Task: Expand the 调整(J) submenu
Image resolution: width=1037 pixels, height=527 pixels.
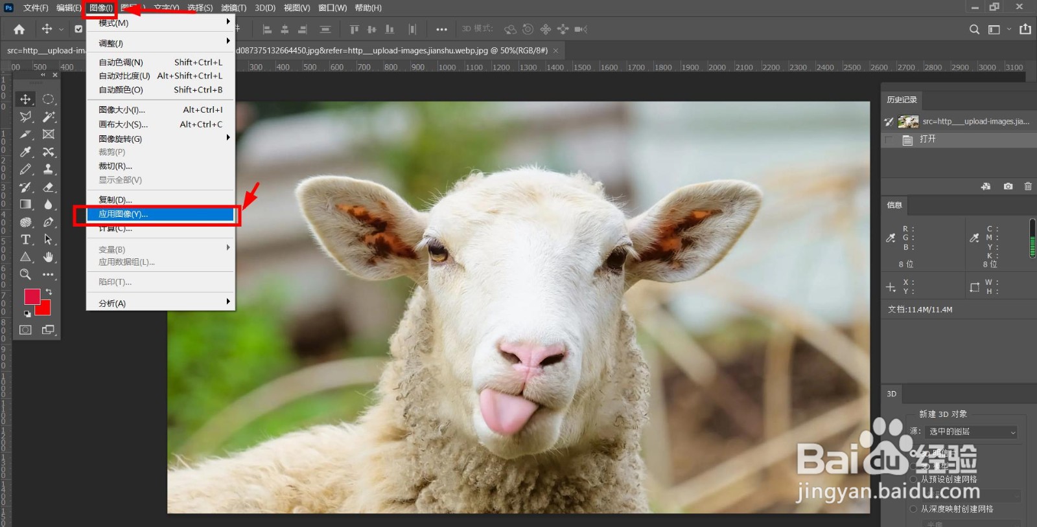Action: (x=161, y=43)
